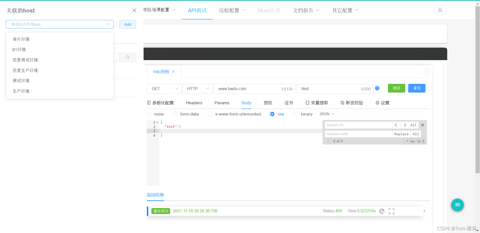This screenshot has width=480, height=233.
Task: Collapse JSON fold arrow on line 1
Action: 157,122
